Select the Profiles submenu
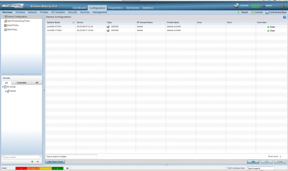This screenshot has width=288, height=171. pyautogui.click(x=44, y=12)
